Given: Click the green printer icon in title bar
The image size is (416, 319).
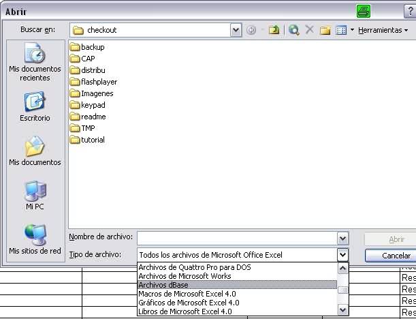Looking at the screenshot, I should tap(364, 11).
